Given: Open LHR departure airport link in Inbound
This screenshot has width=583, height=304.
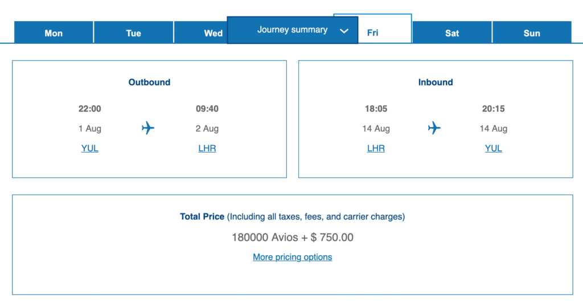Looking at the screenshot, I should click(376, 148).
